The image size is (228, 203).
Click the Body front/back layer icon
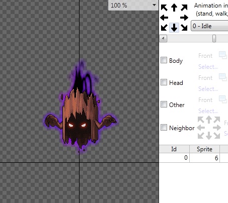tap(223, 55)
